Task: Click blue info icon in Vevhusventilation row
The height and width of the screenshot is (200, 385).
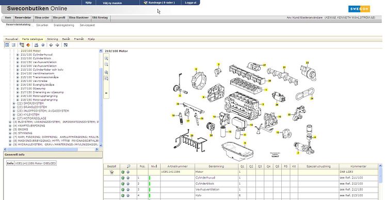Action: pos(128,190)
